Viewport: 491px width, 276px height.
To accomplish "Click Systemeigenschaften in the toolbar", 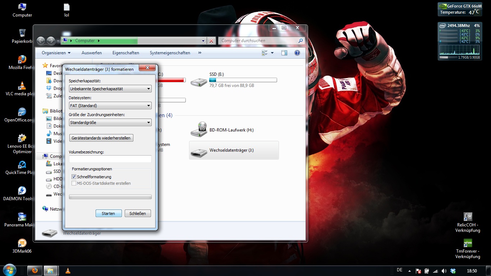I will [x=170, y=53].
